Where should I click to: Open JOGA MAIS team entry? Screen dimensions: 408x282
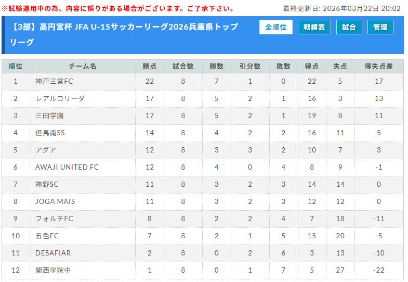[x=55, y=201]
